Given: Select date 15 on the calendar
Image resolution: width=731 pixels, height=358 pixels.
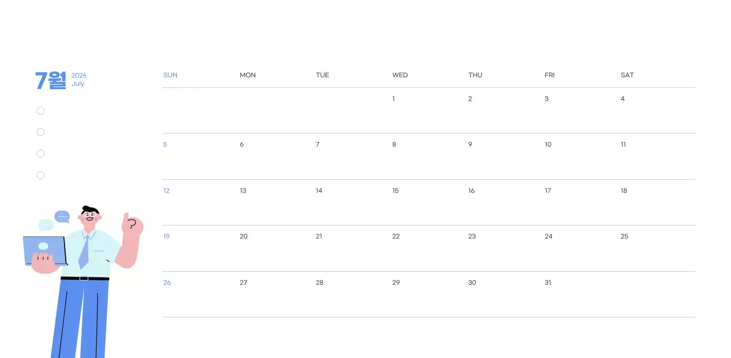Looking at the screenshot, I should point(395,191).
